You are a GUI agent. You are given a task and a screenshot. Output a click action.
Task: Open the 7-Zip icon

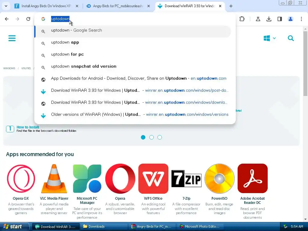coord(186,179)
